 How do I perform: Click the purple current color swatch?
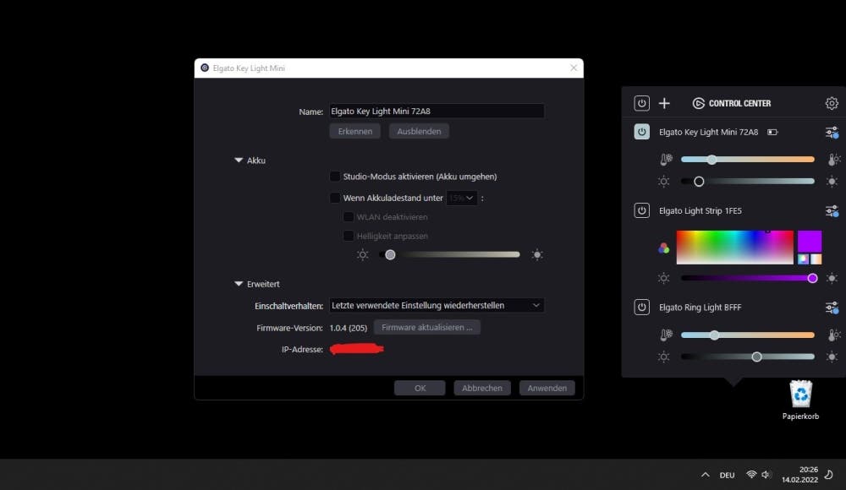[x=810, y=242]
